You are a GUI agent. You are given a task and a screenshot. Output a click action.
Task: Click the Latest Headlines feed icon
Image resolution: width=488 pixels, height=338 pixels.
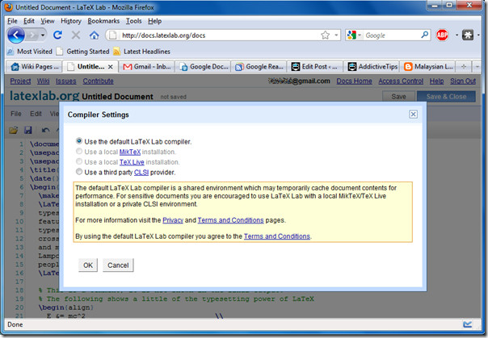coord(116,52)
